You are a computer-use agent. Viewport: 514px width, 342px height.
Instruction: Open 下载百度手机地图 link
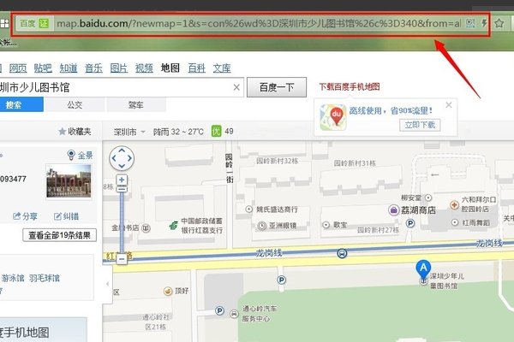point(350,86)
